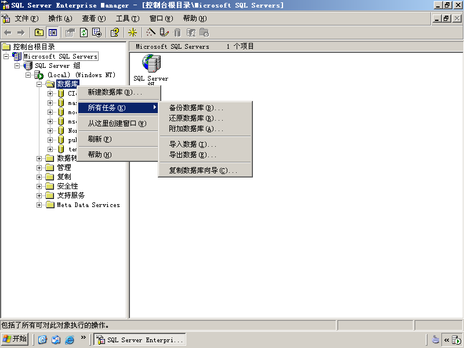Click the (local) server icon with green arrow
The height and width of the screenshot is (348, 464).
(x=39, y=75)
